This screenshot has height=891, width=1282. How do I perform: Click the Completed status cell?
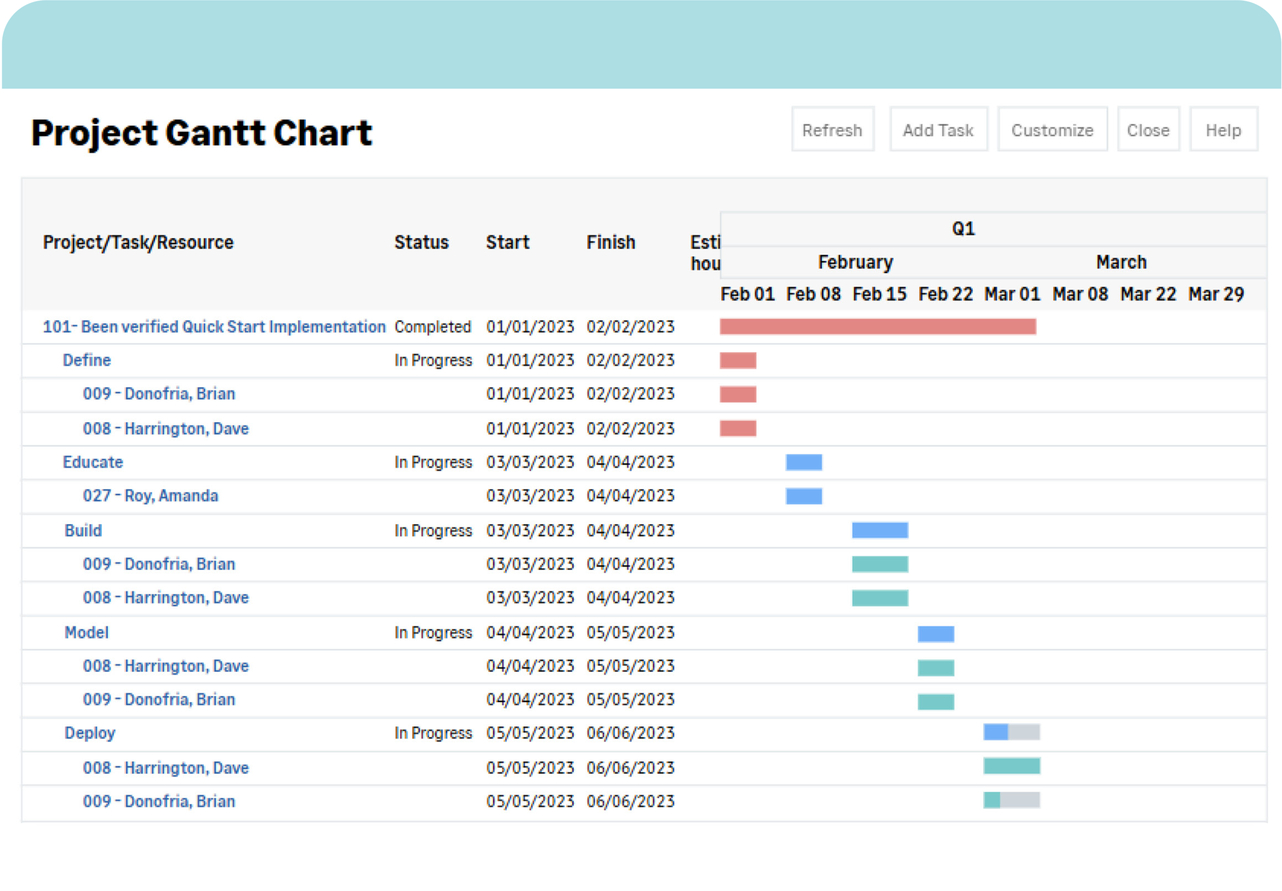[433, 326]
